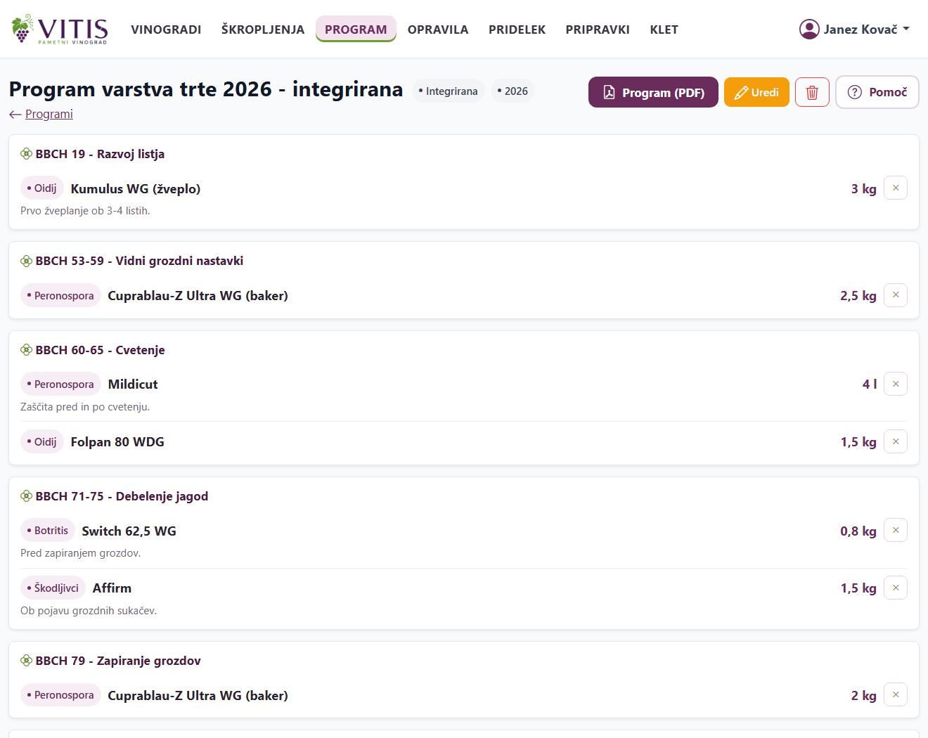This screenshot has width=928, height=738.
Task: Go to the KLET section
Action: pos(664,30)
